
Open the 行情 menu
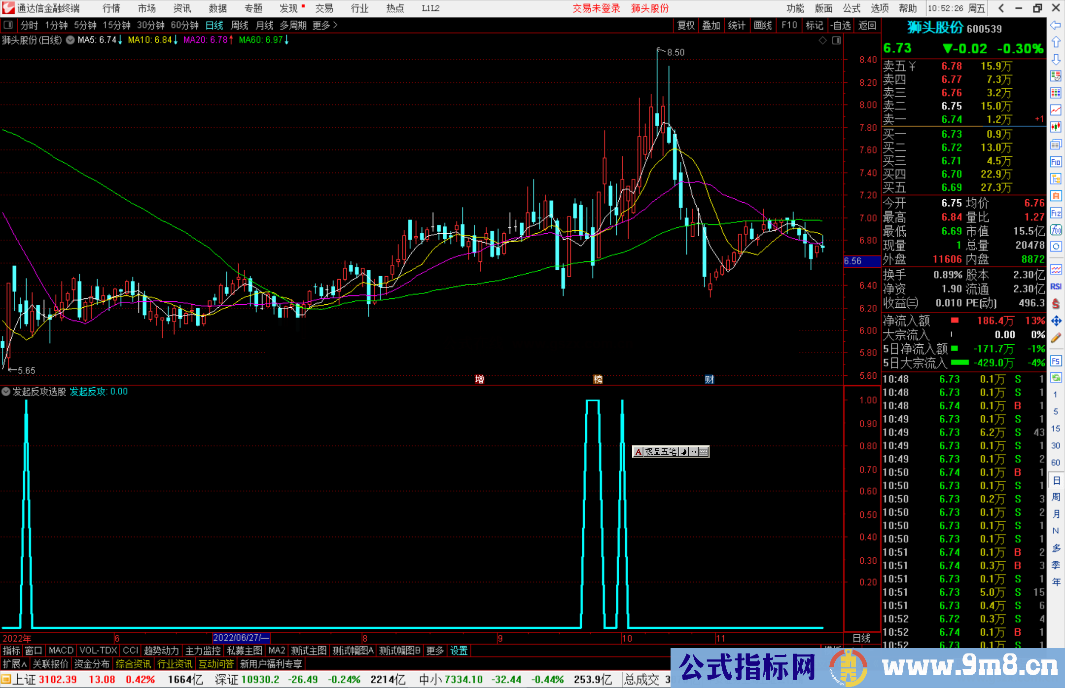point(111,8)
